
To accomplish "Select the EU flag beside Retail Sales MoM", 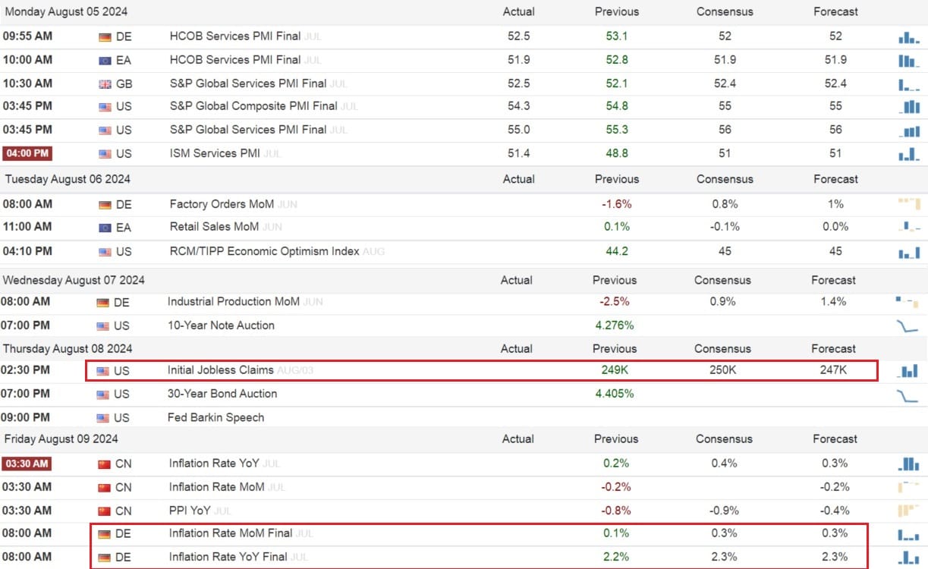I will (105, 228).
